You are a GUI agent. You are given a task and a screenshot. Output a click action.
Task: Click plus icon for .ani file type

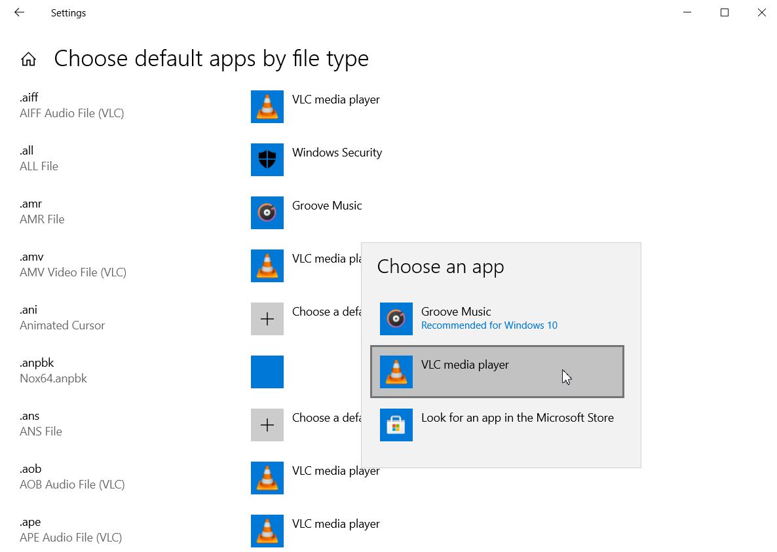[x=267, y=319]
